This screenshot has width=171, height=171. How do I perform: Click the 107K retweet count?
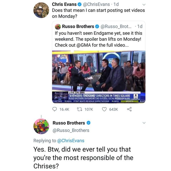[x=89, y=109]
